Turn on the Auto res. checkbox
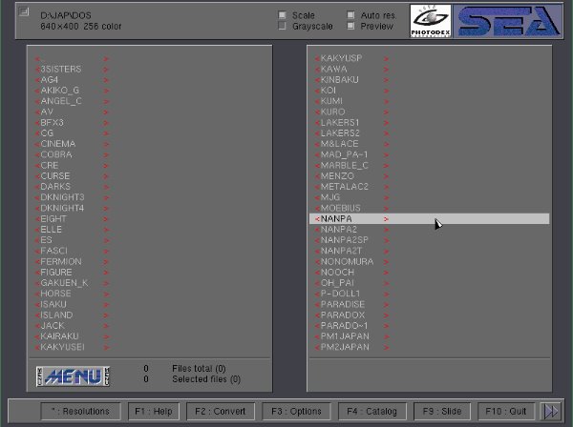Viewport: 573px width, 427px height. point(351,15)
